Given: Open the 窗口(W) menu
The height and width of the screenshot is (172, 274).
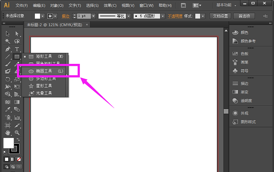Looking at the screenshot, I should point(147,5).
